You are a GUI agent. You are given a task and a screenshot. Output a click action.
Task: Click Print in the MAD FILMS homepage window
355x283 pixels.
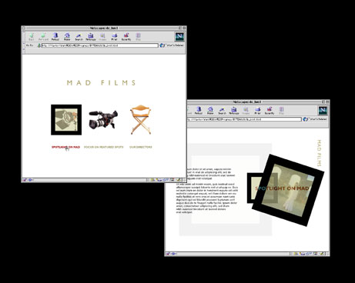114,37
